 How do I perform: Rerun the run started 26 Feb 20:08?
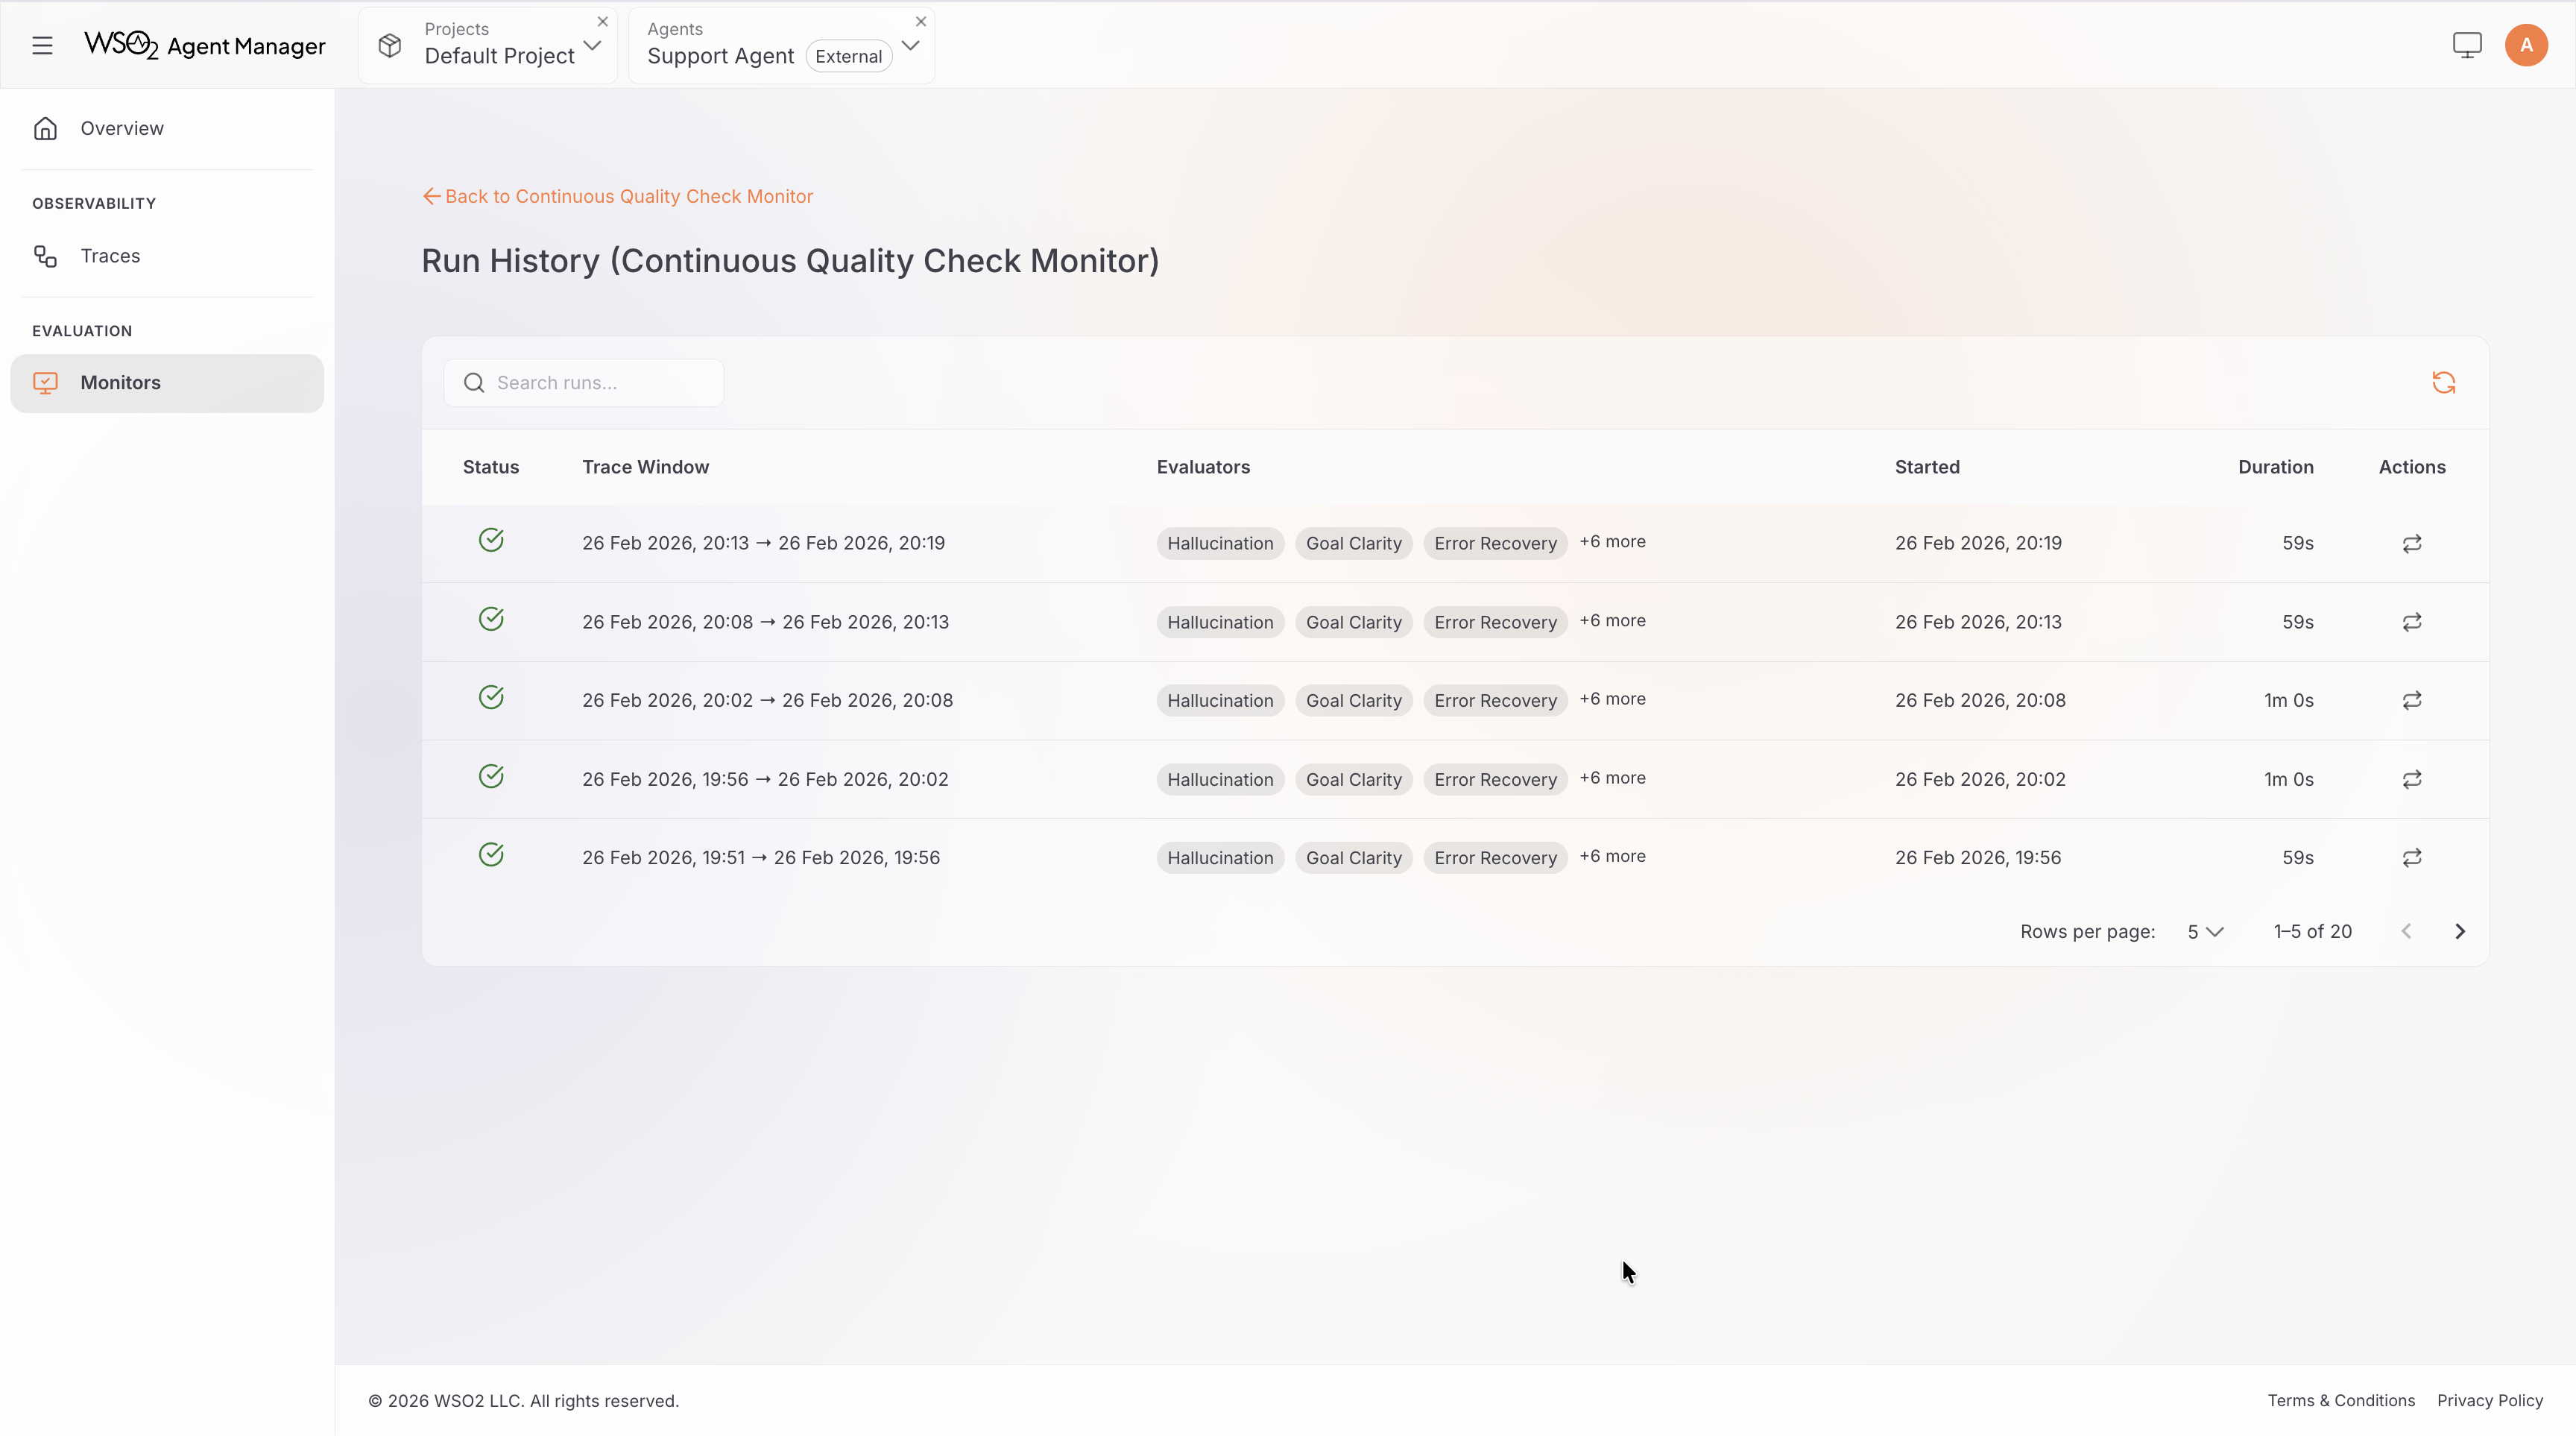pyautogui.click(x=2412, y=700)
